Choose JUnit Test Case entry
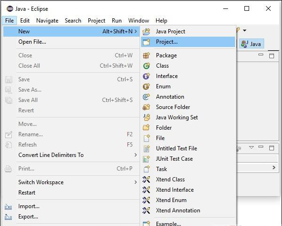 pyautogui.click(x=188, y=159)
